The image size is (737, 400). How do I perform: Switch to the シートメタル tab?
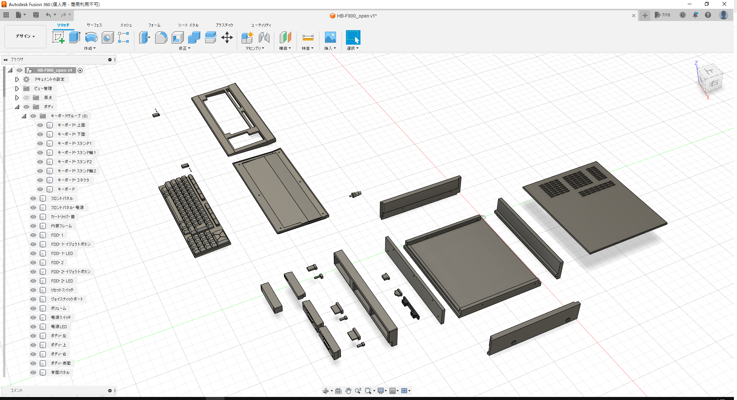[x=188, y=25]
